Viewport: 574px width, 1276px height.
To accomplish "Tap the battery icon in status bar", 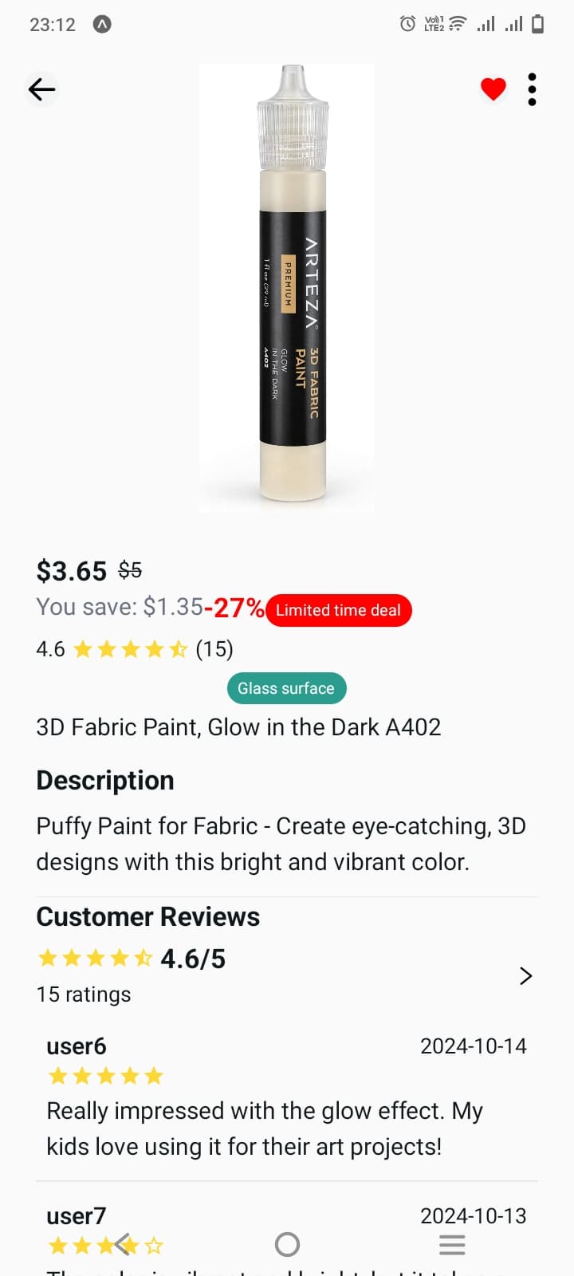I will [538, 24].
